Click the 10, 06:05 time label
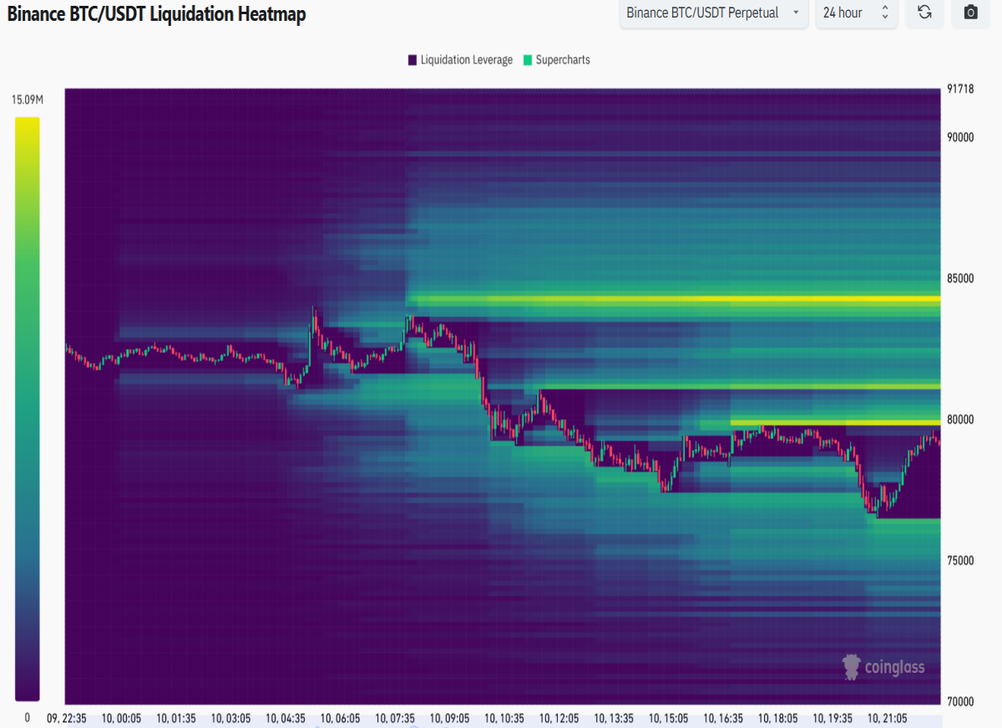Viewport: 1002px width, 728px height. (340, 718)
